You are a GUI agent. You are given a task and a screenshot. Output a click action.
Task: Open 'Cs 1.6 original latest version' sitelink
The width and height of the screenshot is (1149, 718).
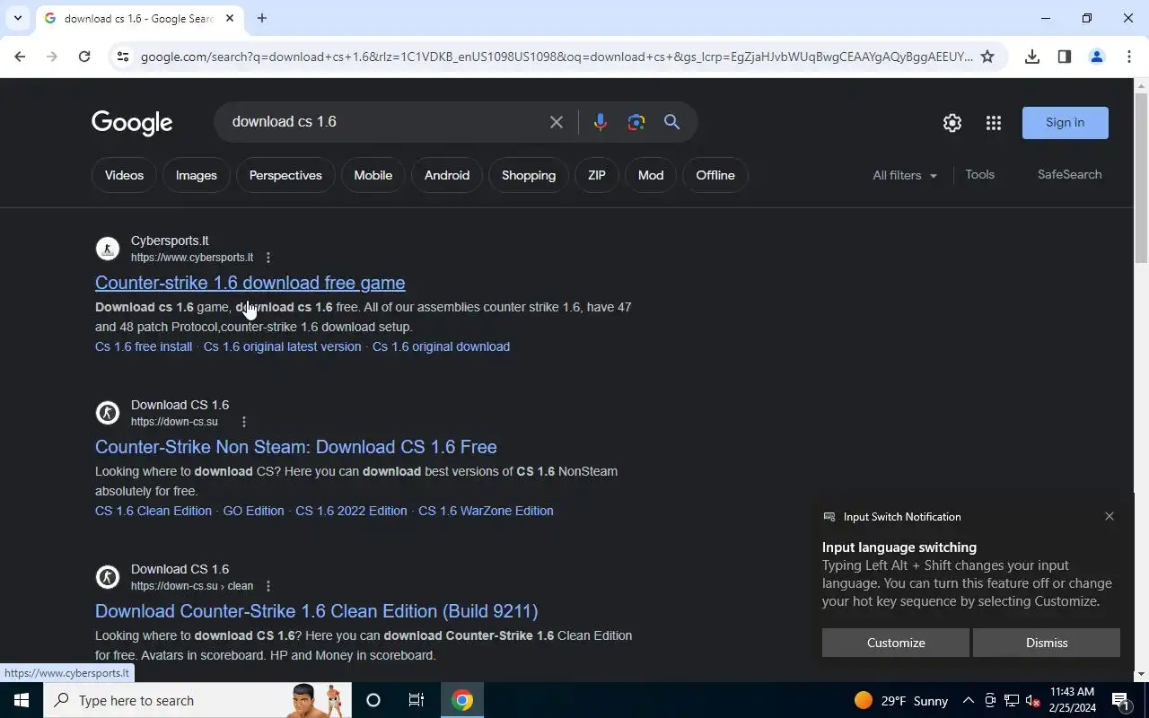coord(283,346)
